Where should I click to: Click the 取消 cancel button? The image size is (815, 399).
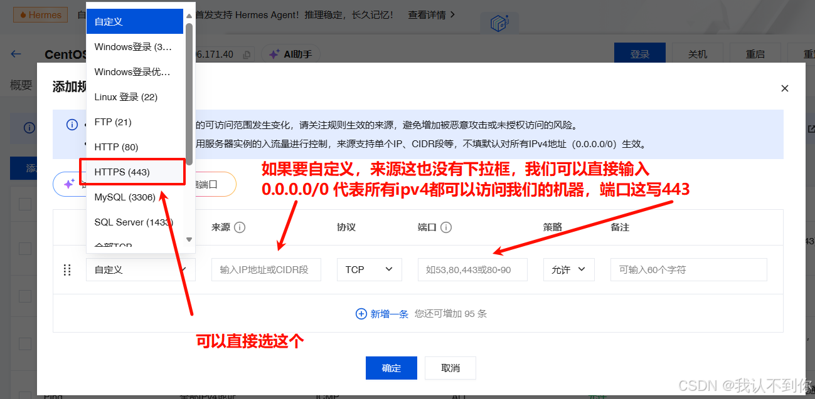pos(450,368)
